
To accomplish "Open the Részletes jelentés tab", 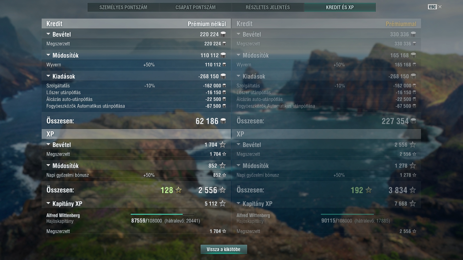I will pyautogui.click(x=268, y=7).
